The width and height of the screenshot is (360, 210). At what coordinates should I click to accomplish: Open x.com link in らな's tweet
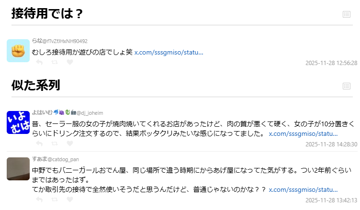point(169,52)
